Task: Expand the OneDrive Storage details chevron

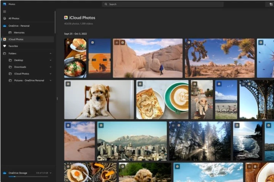Action: click(51, 173)
